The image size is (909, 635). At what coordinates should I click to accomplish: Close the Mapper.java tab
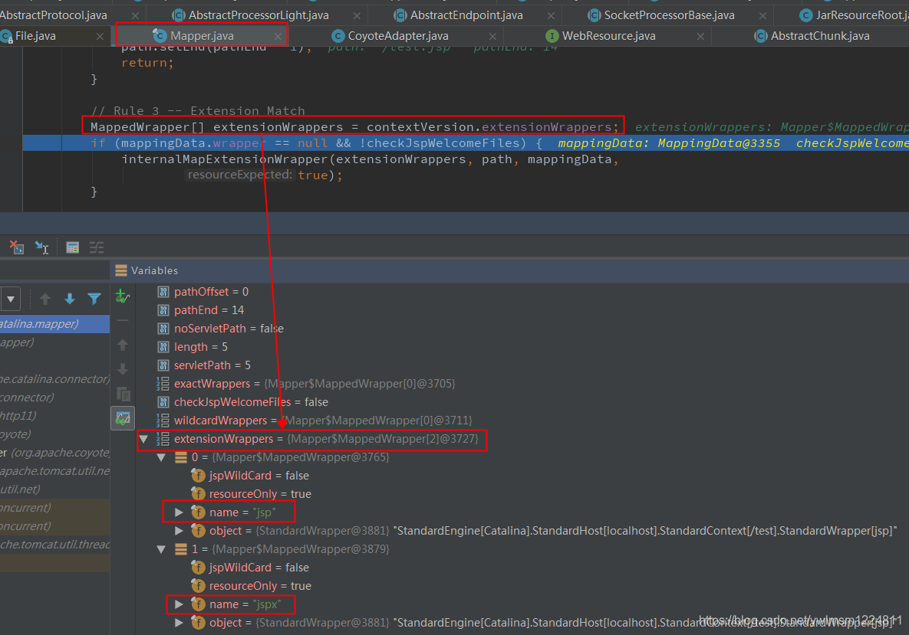click(x=278, y=37)
